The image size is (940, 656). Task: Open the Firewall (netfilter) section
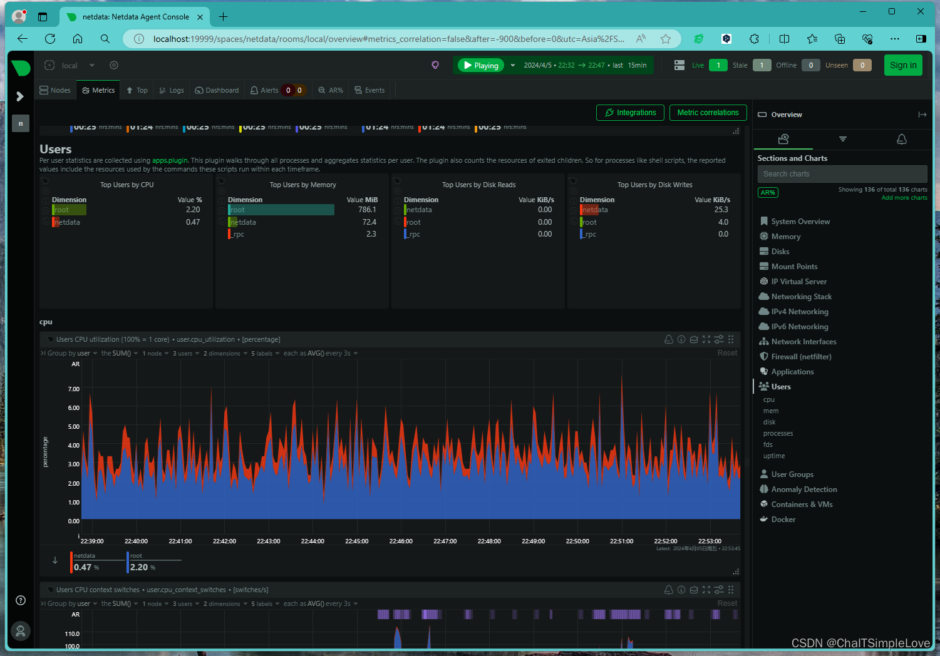coord(801,357)
